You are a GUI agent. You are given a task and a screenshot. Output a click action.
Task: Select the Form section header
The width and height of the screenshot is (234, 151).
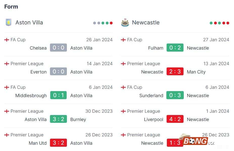pyautogui.click(x=11, y=7)
